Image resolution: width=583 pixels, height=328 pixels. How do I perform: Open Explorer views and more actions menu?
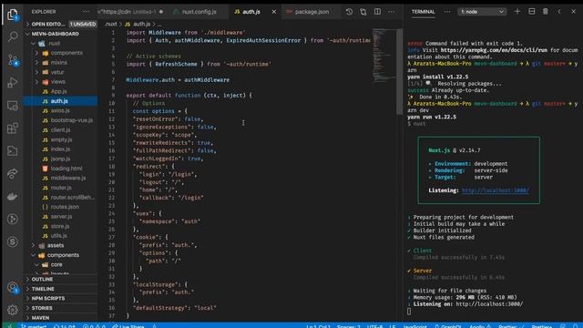tap(86, 12)
